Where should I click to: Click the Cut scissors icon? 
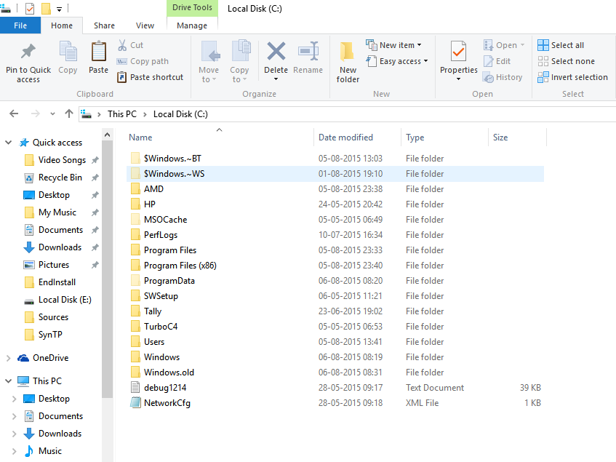pos(122,45)
